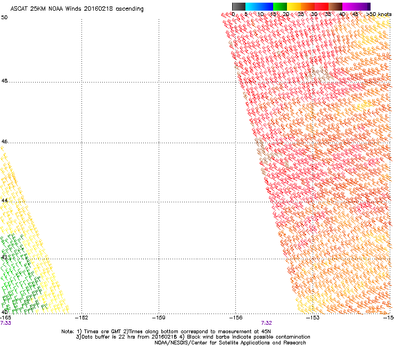
Task: Click the latitude label '48'
Action: pyautogui.click(x=4, y=81)
